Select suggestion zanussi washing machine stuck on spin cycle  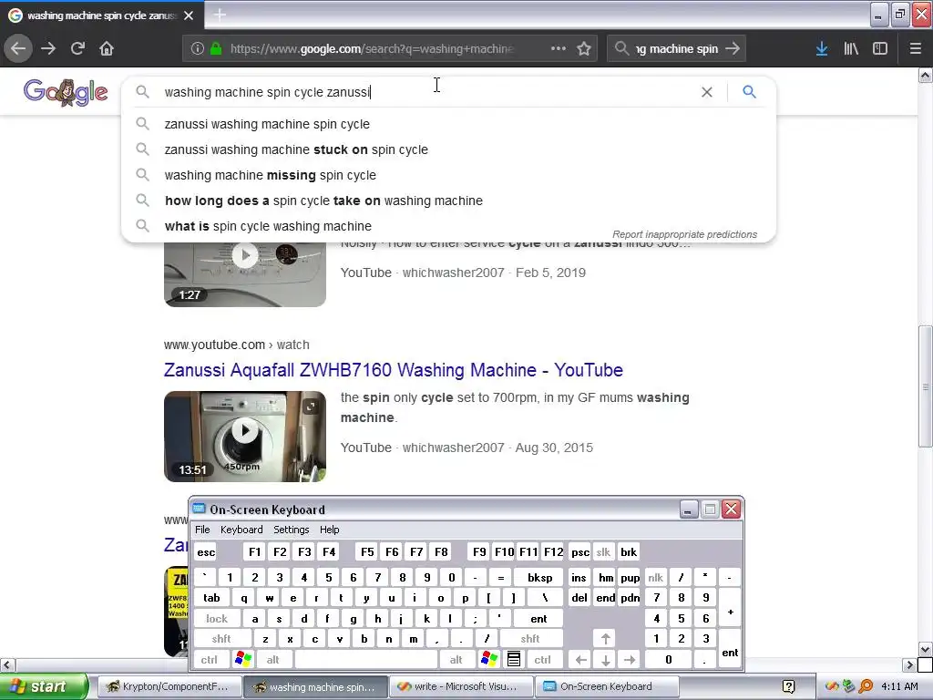[x=448, y=149]
